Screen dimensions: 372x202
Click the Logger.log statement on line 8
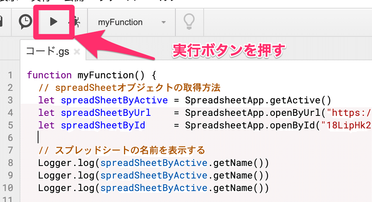tap(153, 163)
